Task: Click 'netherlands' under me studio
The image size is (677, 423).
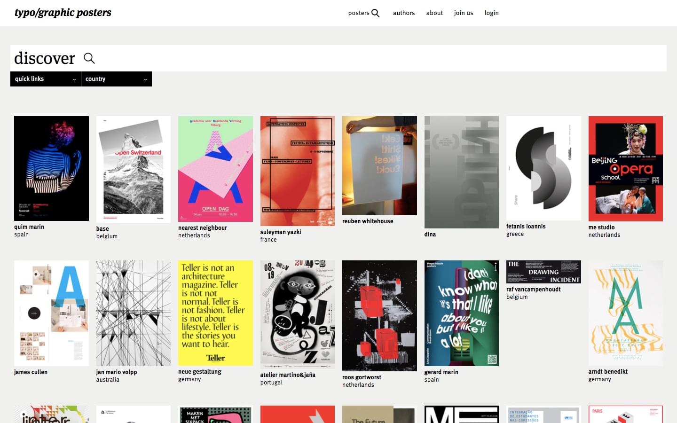Action: tap(605, 235)
